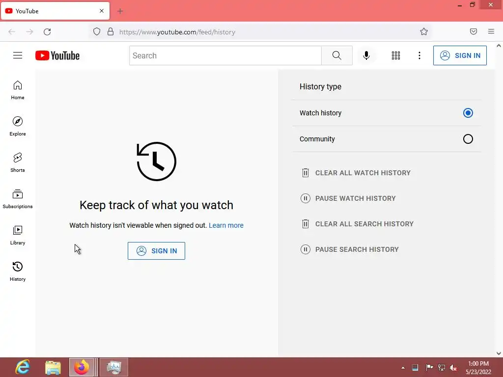Image resolution: width=503 pixels, height=377 pixels.
Task: Open the YouTube hamburger guide menu
Action: [x=18, y=55]
